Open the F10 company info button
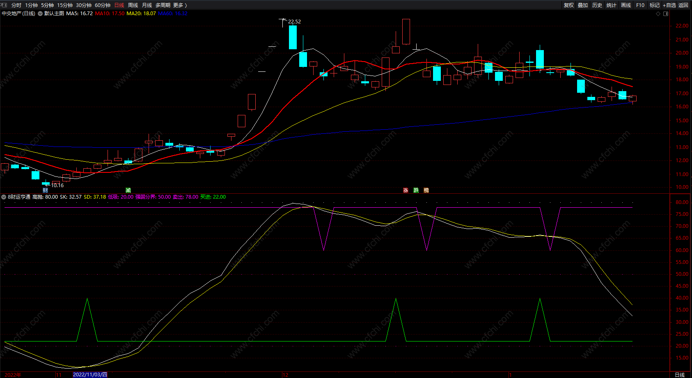 [640, 5]
